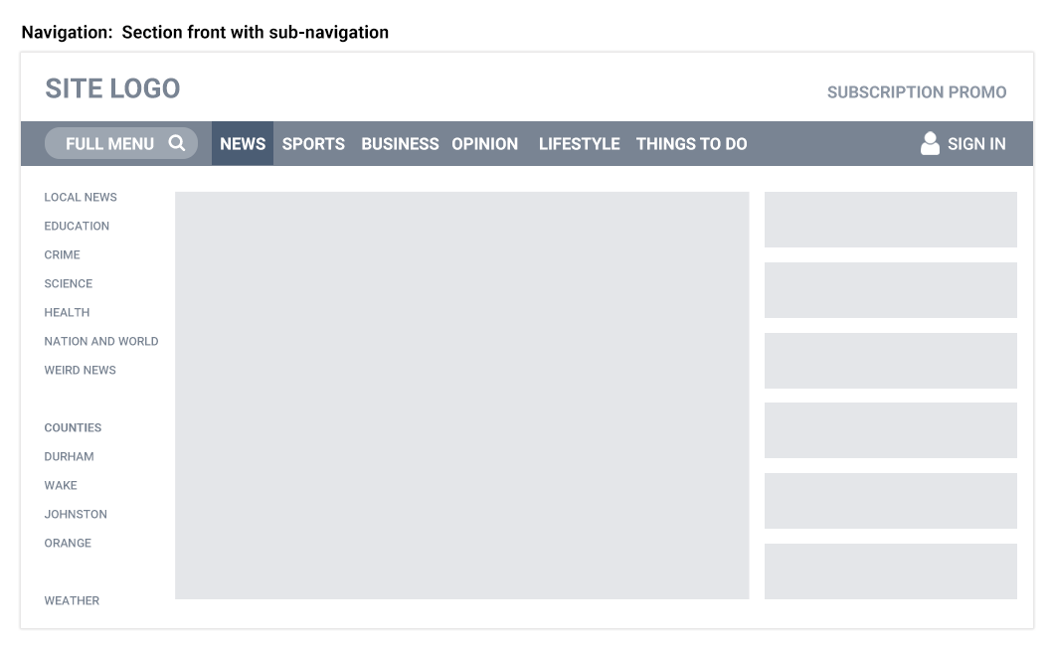Select the News tab
Image resolution: width=1051 pixels, height=647 pixels.
point(243,143)
